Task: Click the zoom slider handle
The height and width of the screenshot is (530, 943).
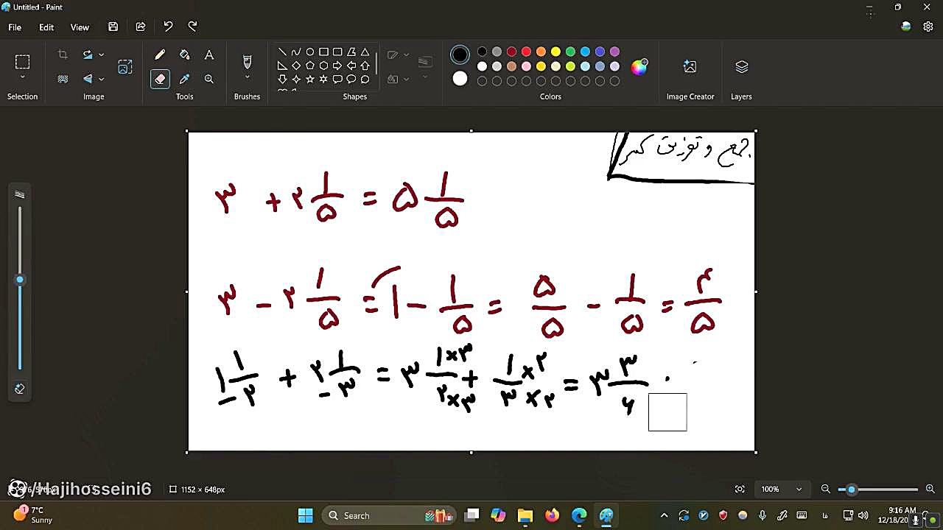Action: (852, 490)
